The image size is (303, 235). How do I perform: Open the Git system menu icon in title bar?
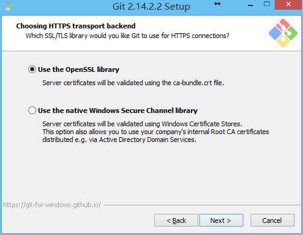(x=8, y=6)
